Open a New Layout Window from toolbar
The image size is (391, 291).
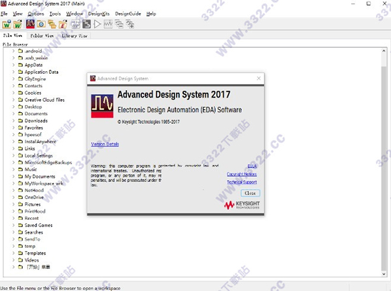pyautogui.click(x=87, y=24)
